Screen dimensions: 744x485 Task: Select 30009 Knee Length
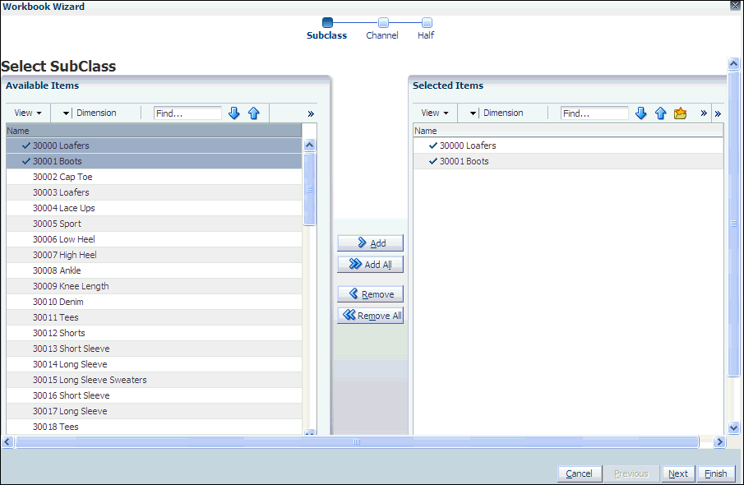point(155,287)
